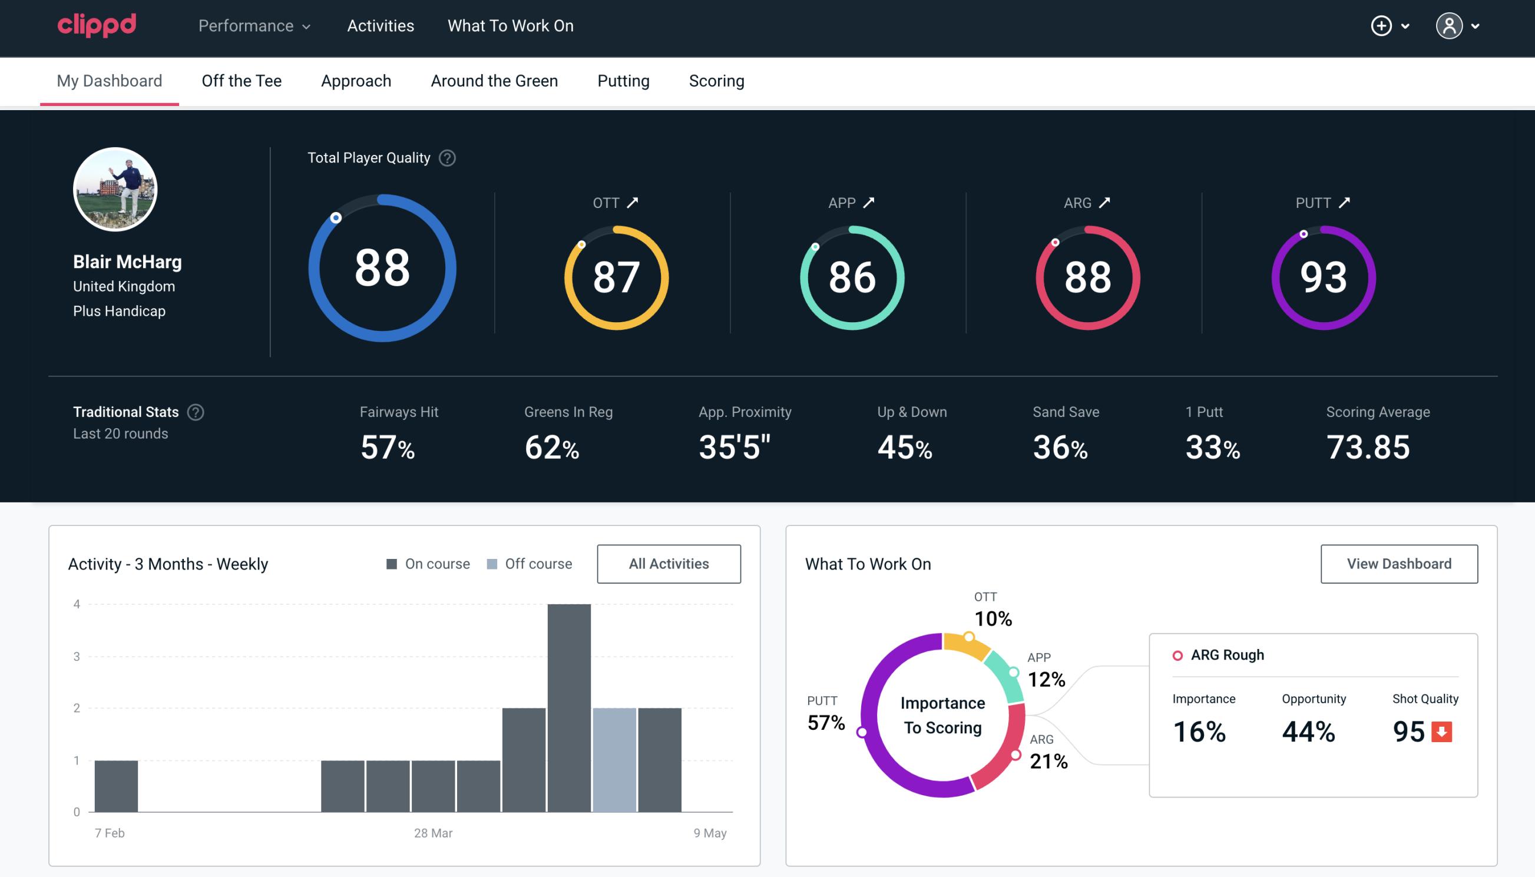This screenshot has width=1535, height=877.
Task: Select the Around the Green tab
Action: (x=494, y=80)
